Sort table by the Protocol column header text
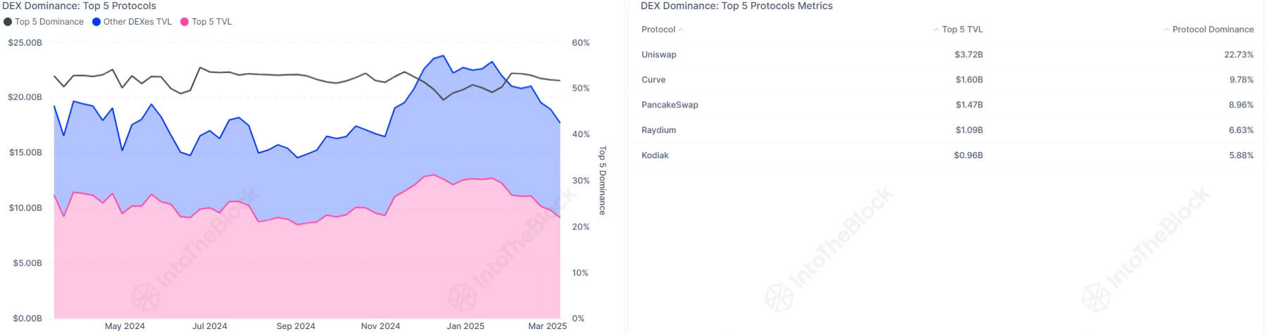Viewport: 1273px width, 334px height. click(658, 30)
